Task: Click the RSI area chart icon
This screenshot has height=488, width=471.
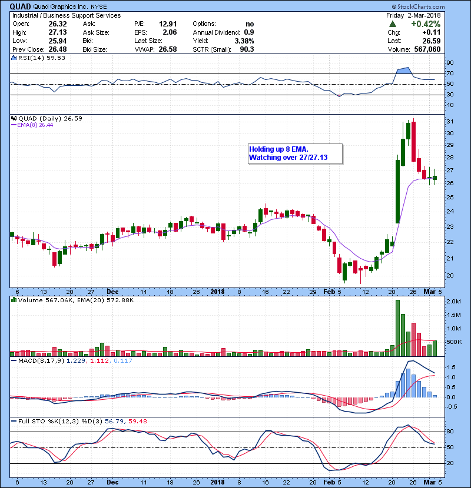Action: click(x=14, y=58)
